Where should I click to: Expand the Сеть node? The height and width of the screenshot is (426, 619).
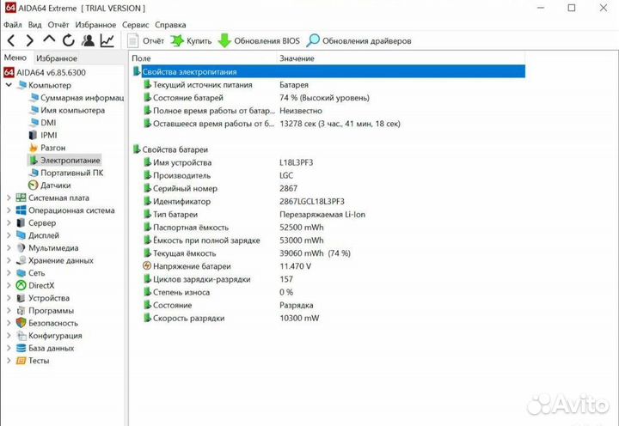point(9,273)
